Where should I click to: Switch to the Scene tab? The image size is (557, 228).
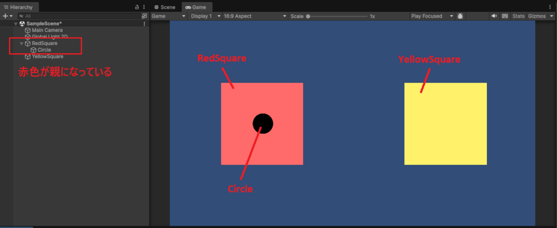(x=165, y=7)
